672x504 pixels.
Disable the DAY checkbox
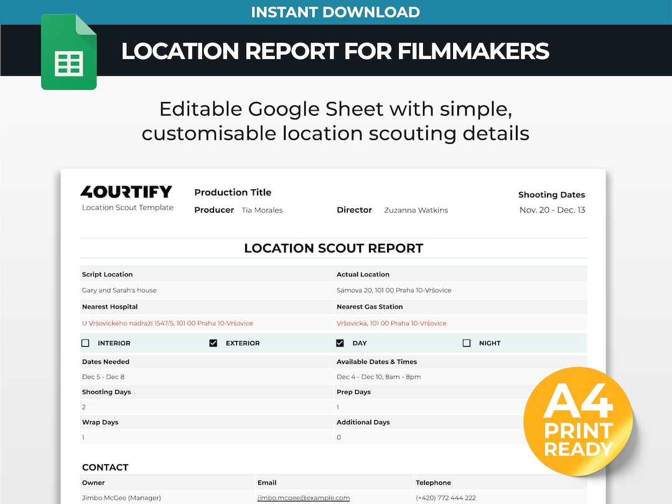[340, 342]
